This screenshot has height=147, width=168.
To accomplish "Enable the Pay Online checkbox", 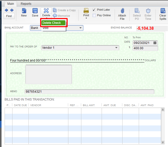I will 94,15.
